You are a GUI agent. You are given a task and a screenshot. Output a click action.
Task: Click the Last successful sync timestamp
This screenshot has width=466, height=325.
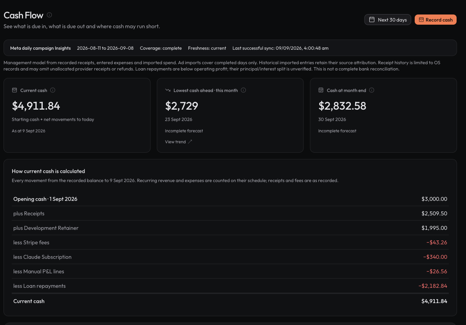click(280, 48)
